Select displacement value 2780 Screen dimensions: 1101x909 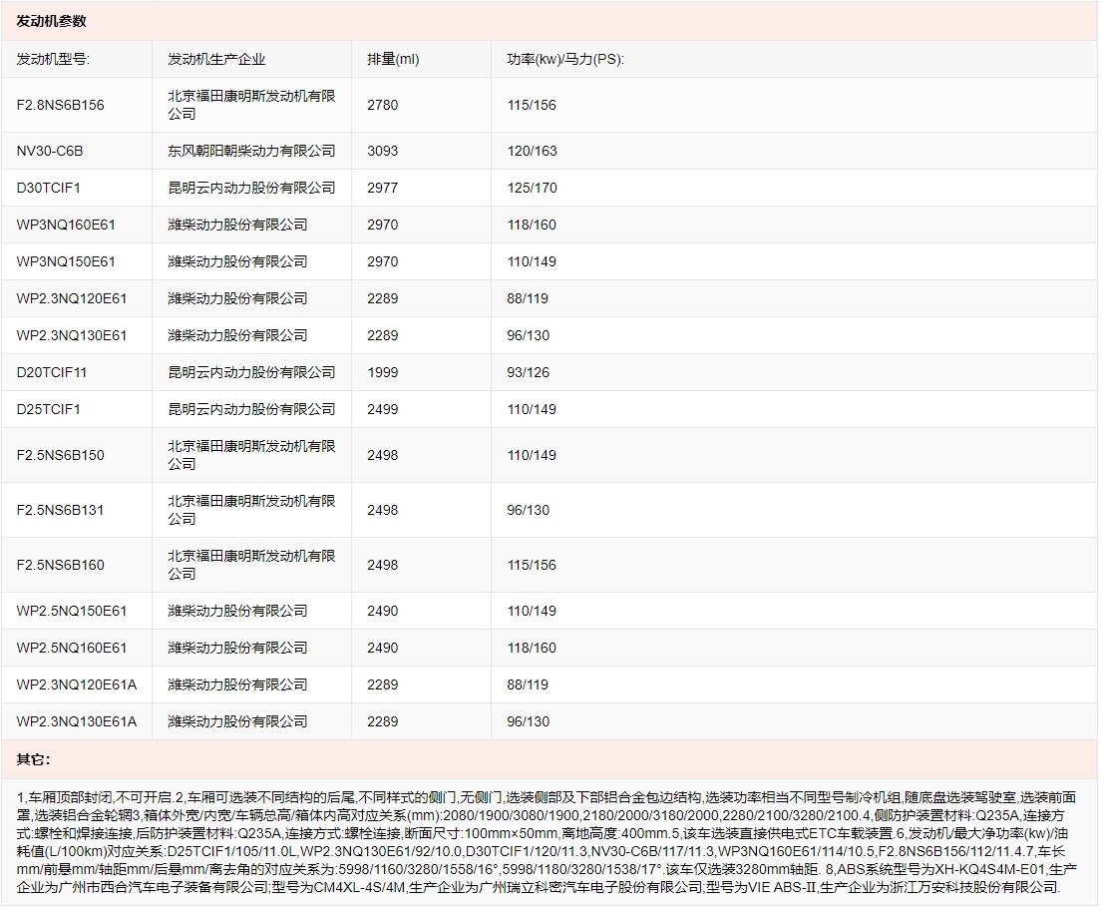tap(383, 105)
